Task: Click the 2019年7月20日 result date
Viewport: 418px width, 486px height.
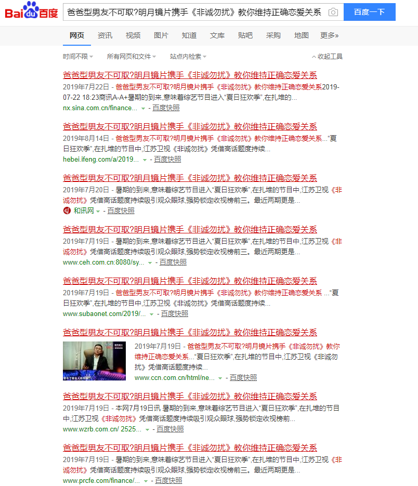Action: pos(86,190)
